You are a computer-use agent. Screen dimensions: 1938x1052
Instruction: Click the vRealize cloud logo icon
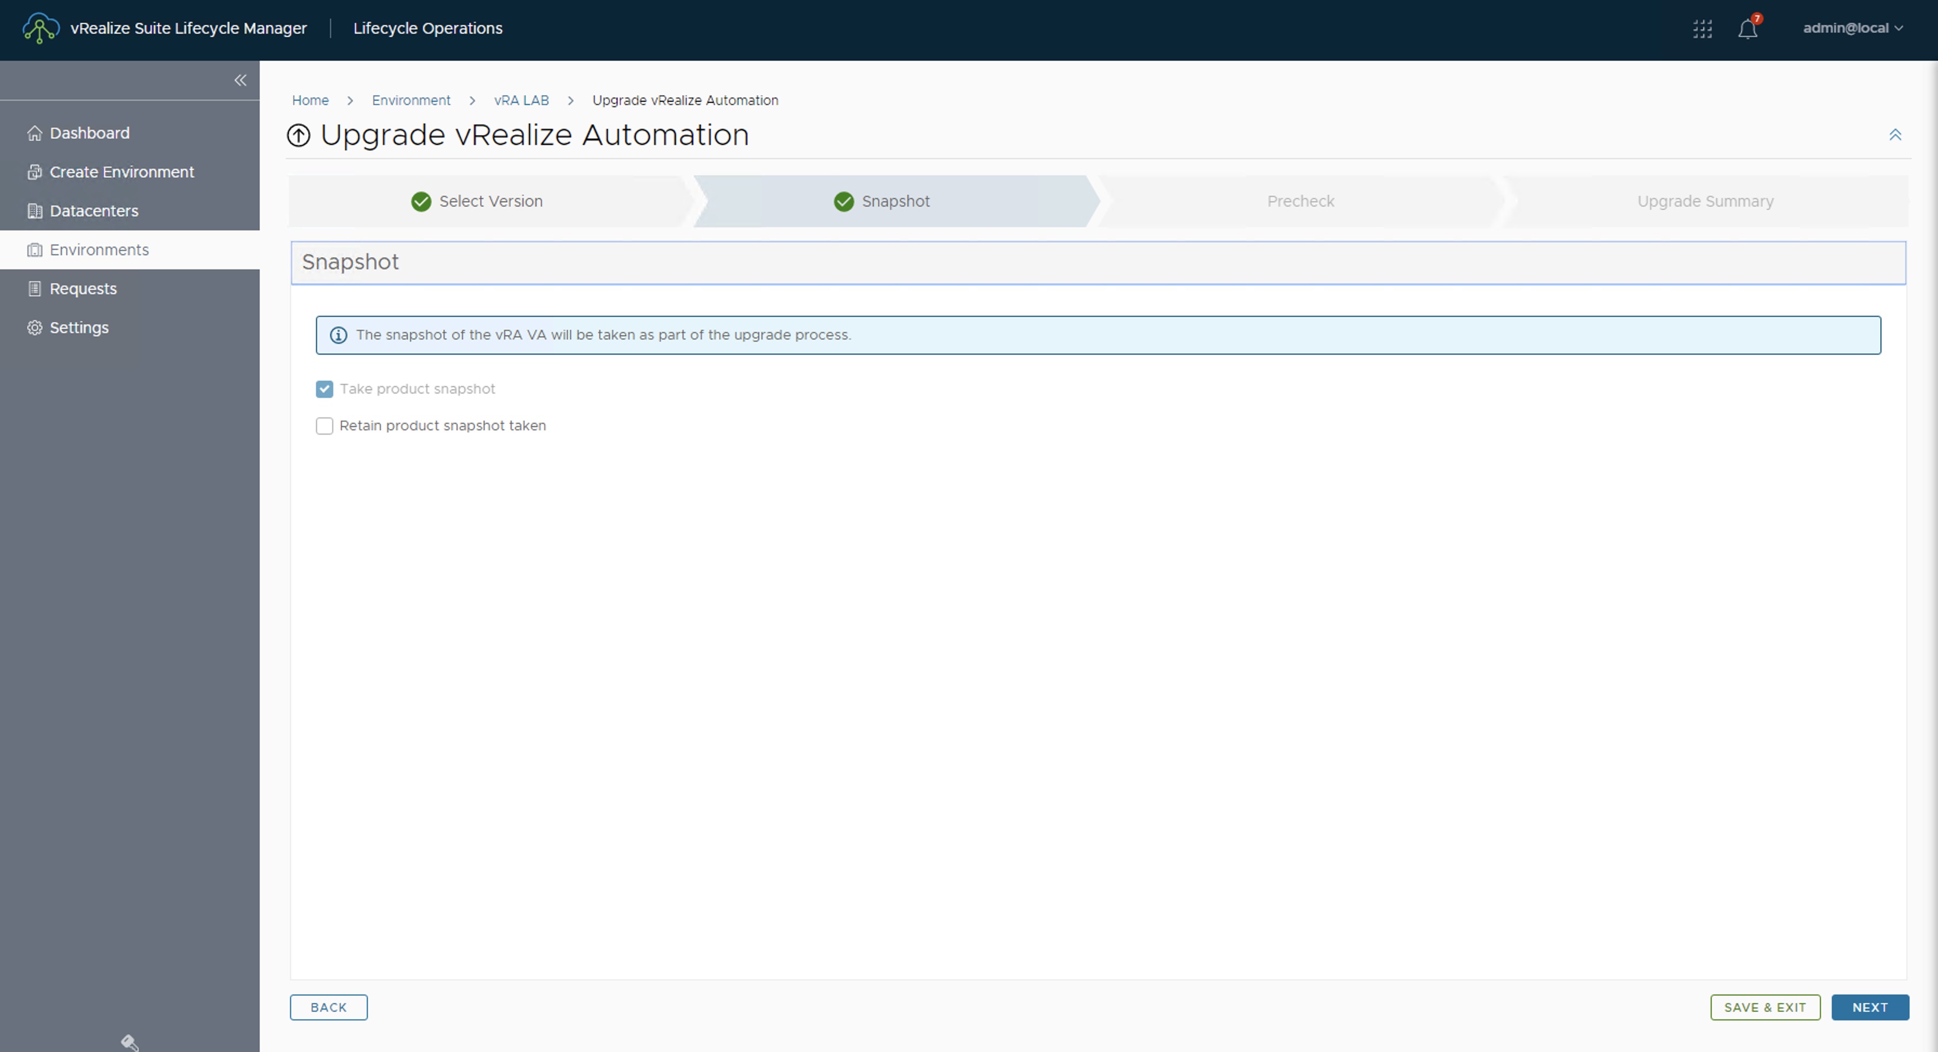(41, 28)
